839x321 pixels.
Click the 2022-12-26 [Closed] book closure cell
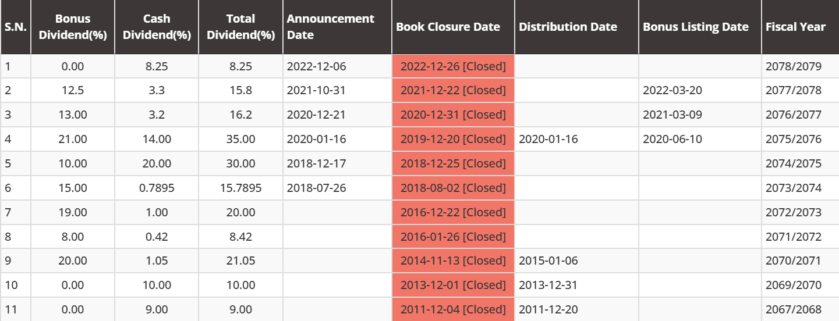point(453,66)
